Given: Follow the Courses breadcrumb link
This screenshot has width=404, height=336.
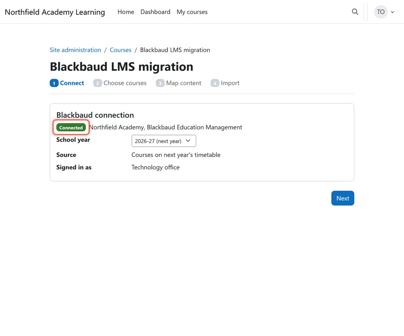Looking at the screenshot, I should (121, 50).
